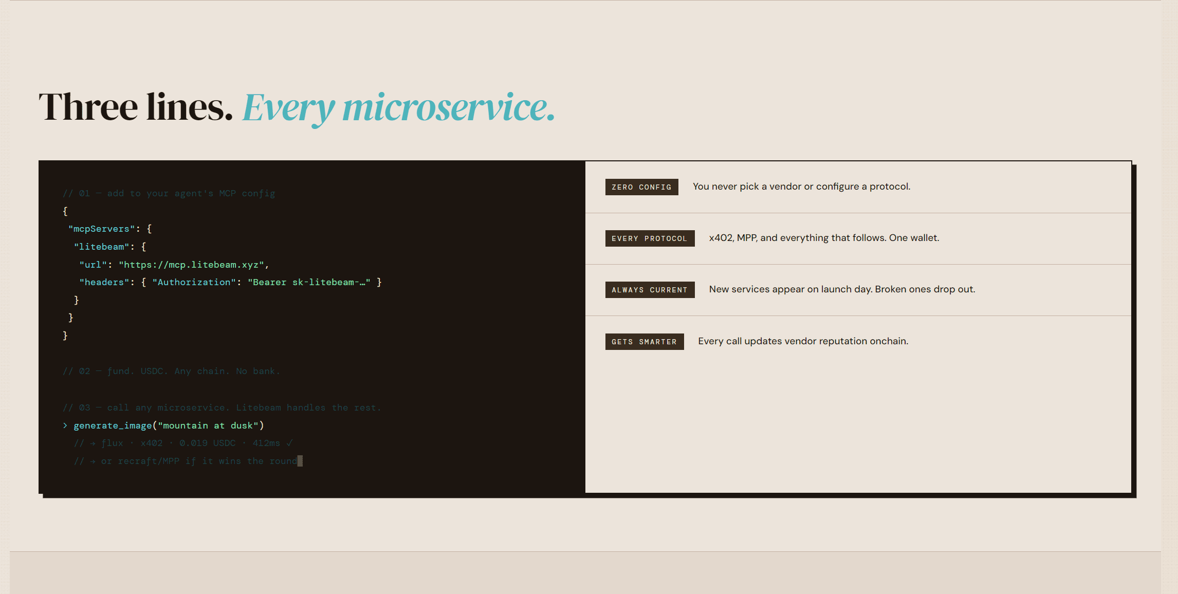This screenshot has width=1178, height=594.
Task: Click the "mcpServers" key in code
Action: pyautogui.click(x=101, y=229)
